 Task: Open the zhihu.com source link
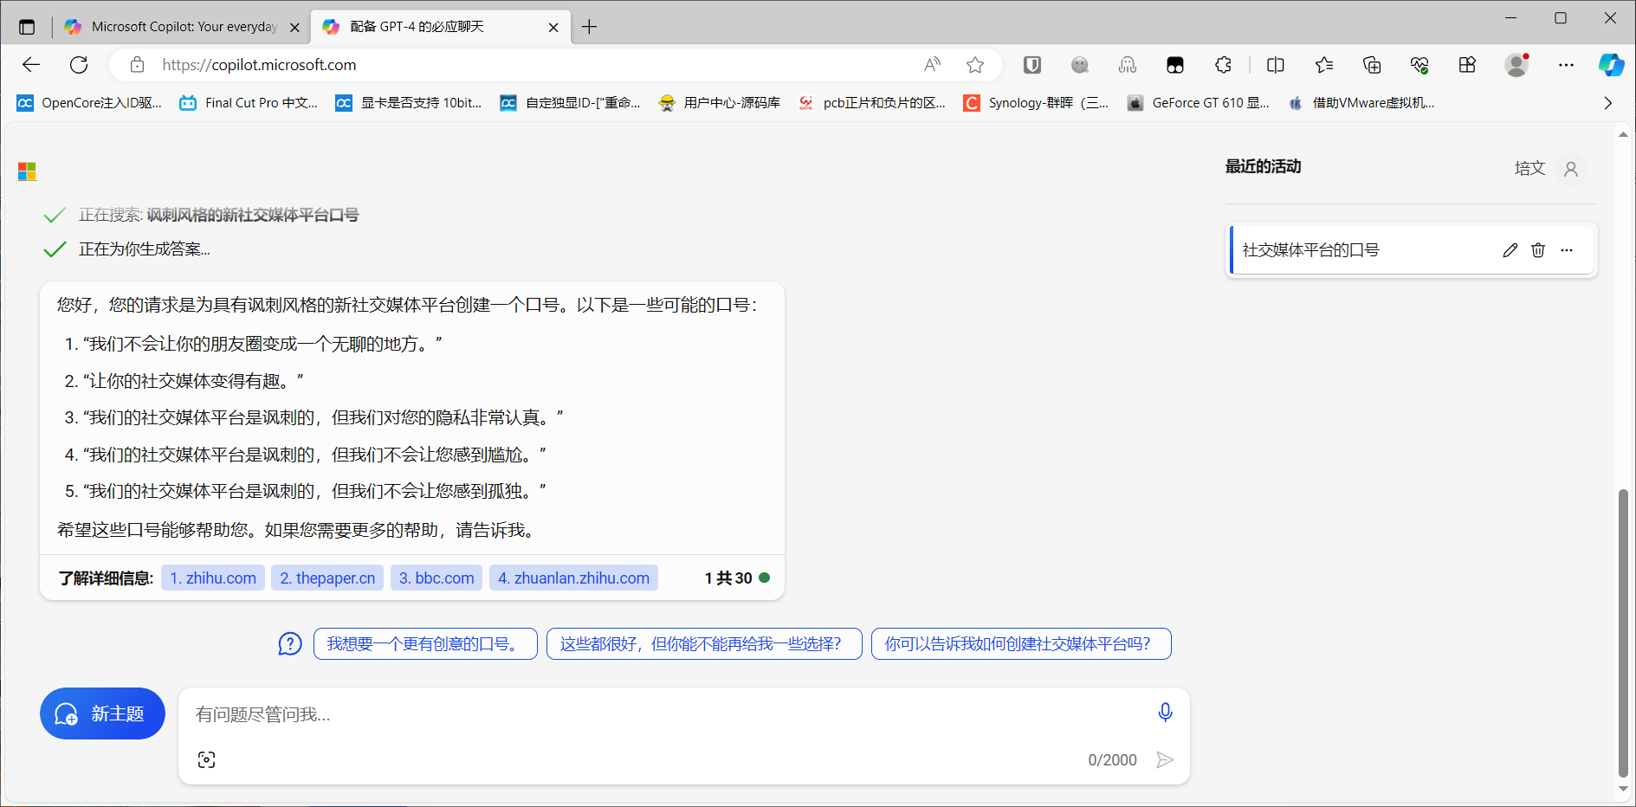pyautogui.click(x=213, y=578)
